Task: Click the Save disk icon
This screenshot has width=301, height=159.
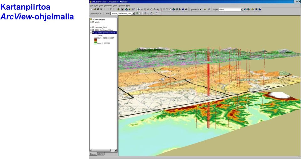Action: coord(98,9)
